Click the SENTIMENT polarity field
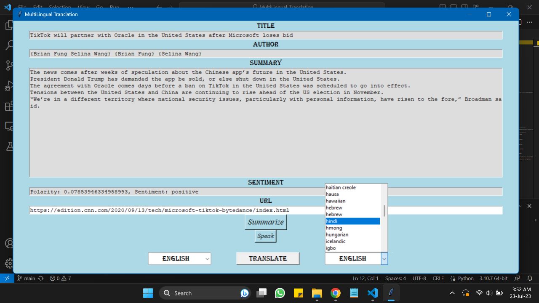This screenshot has width=539, height=303. click(266, 191)
